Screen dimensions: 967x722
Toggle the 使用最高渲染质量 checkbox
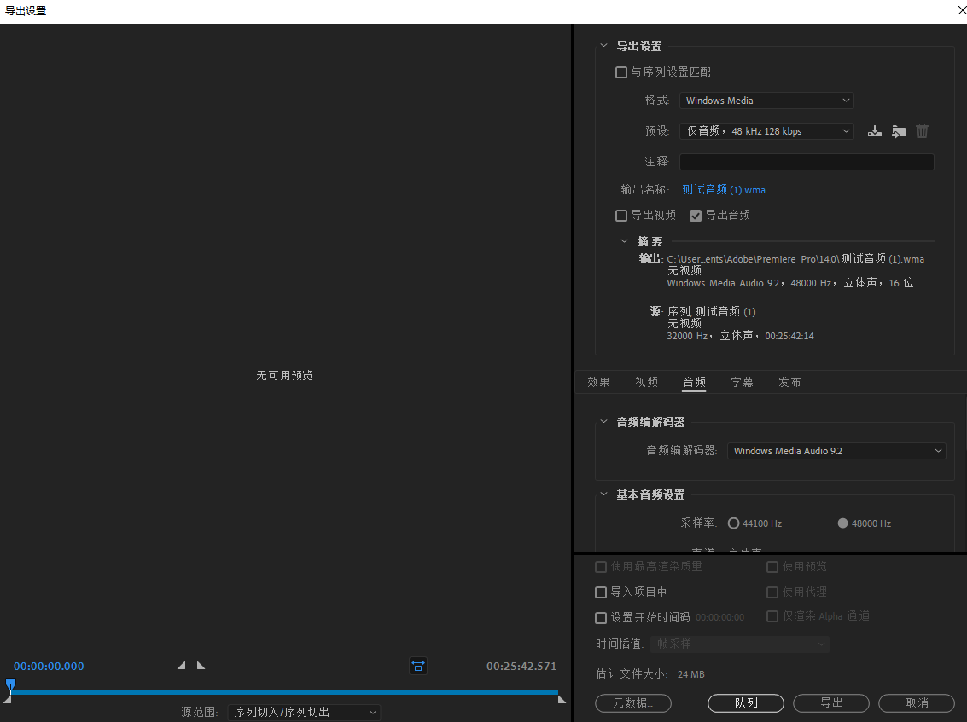tap(601, 567)
